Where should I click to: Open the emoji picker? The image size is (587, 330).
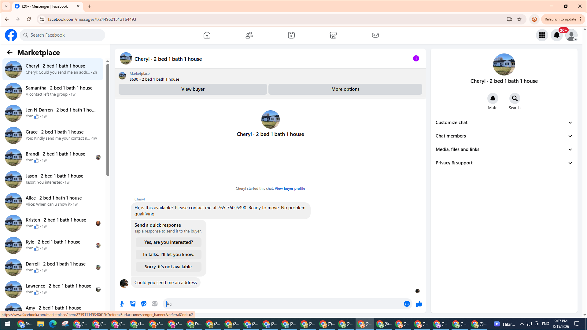pyautogui.click(x=407, y=304)
